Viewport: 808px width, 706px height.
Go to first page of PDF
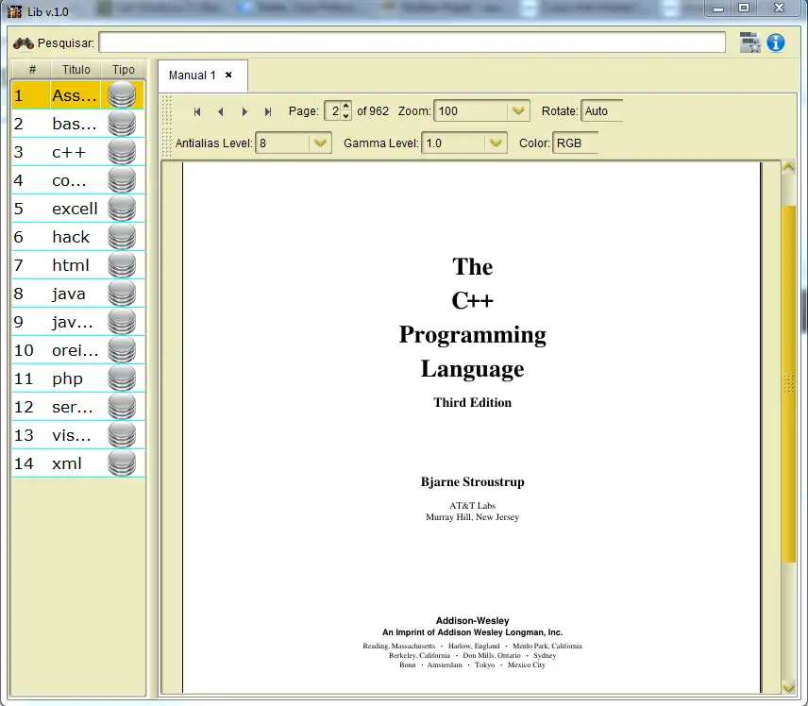[197, 111]
